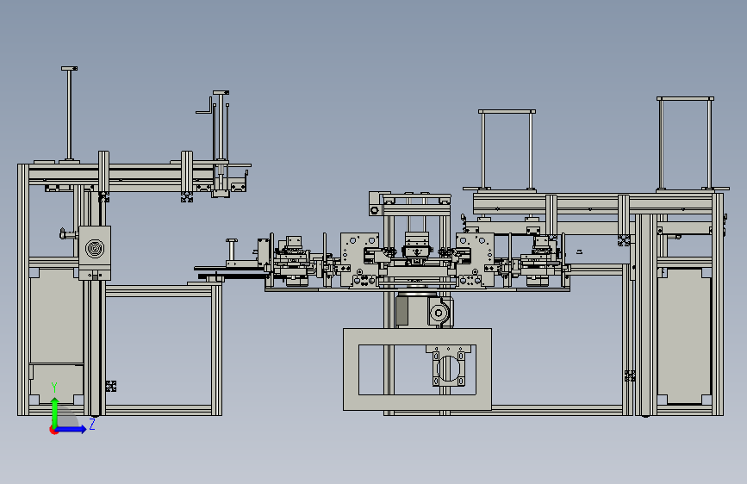Click the green Y axis arrow of the triad
This screenshot has height=484, width=747.
click(55, 412)
